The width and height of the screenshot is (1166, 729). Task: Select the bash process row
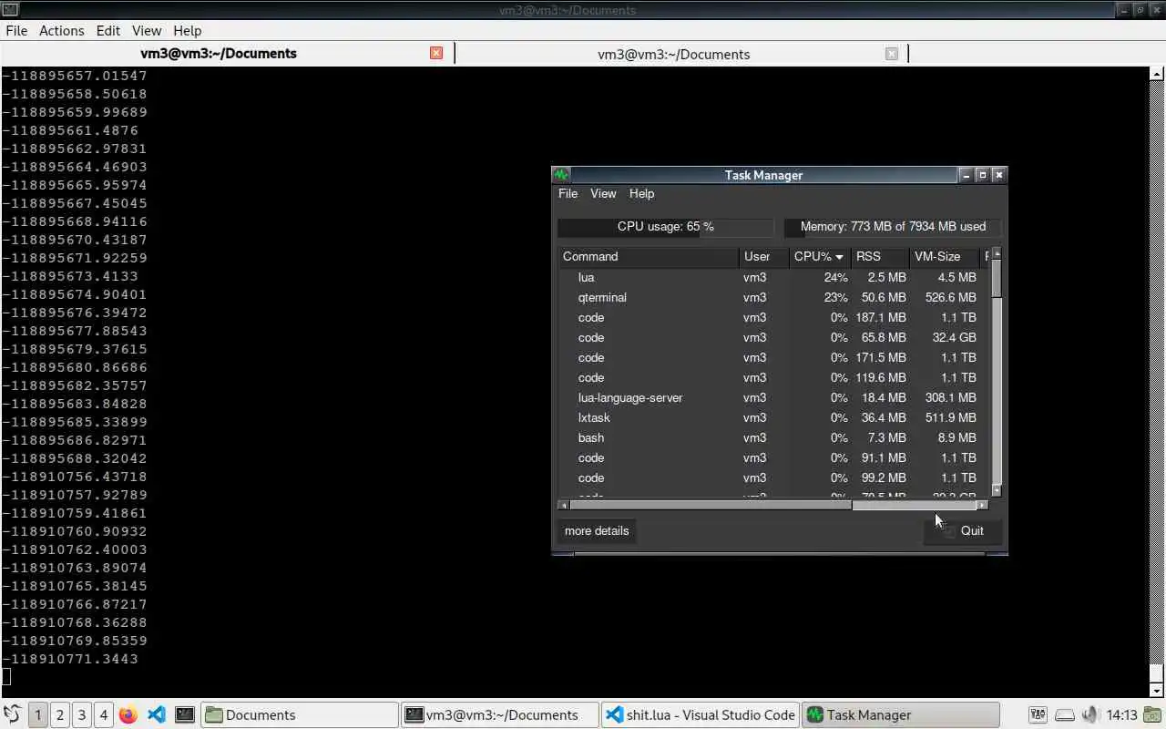[773, 437]
